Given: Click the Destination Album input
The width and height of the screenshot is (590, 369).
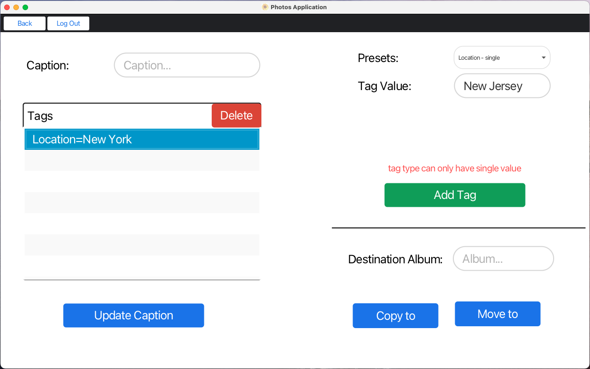Looking at the screenshot, I should coord(503,258).
